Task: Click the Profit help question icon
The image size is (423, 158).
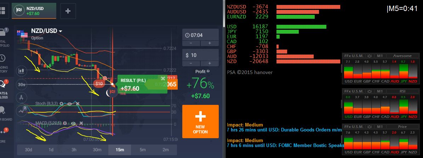Action: (208, 72)
